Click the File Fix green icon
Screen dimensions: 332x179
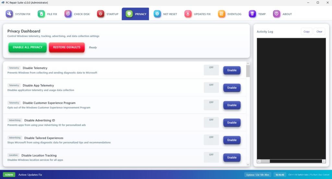pyautogui.click(x=41, y=14)
